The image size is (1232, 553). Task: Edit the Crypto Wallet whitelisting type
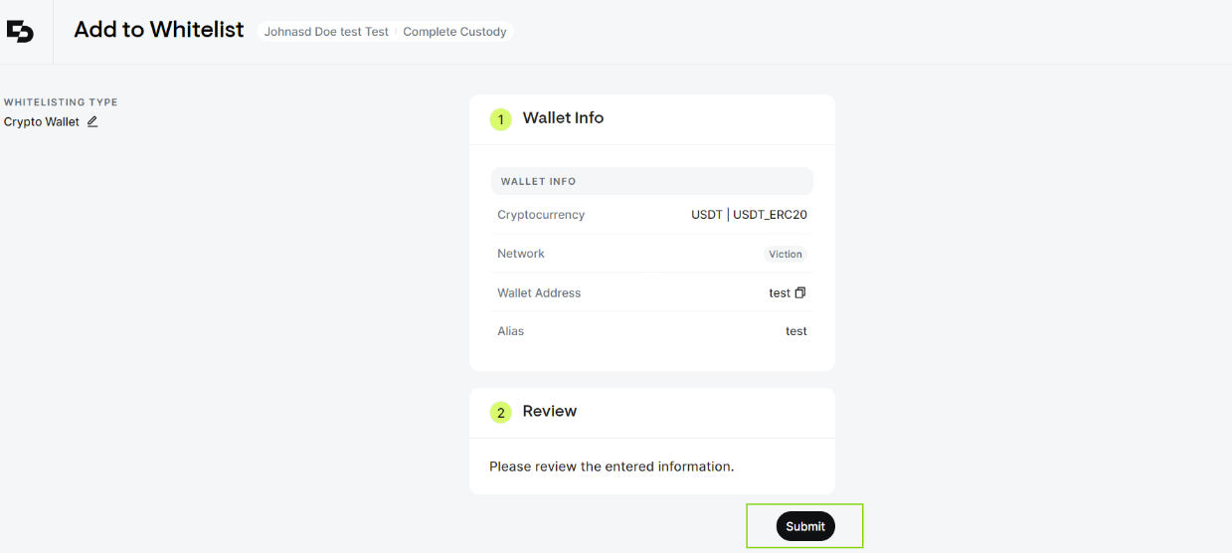pos(92,121)
